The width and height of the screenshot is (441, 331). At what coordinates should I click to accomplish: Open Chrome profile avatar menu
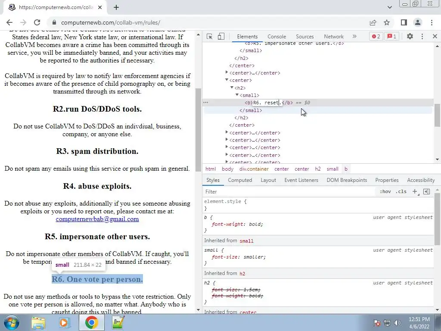[418, 22]
